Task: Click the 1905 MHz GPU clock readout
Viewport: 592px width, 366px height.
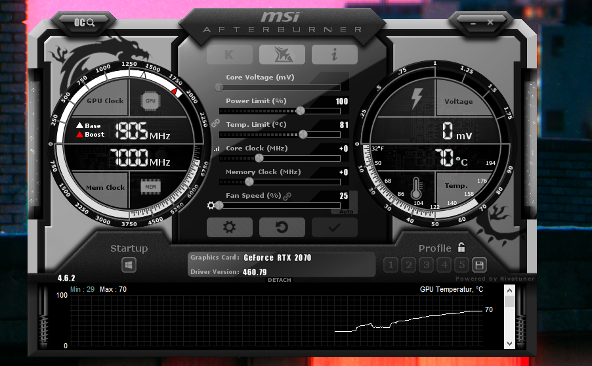Action: 142,131
